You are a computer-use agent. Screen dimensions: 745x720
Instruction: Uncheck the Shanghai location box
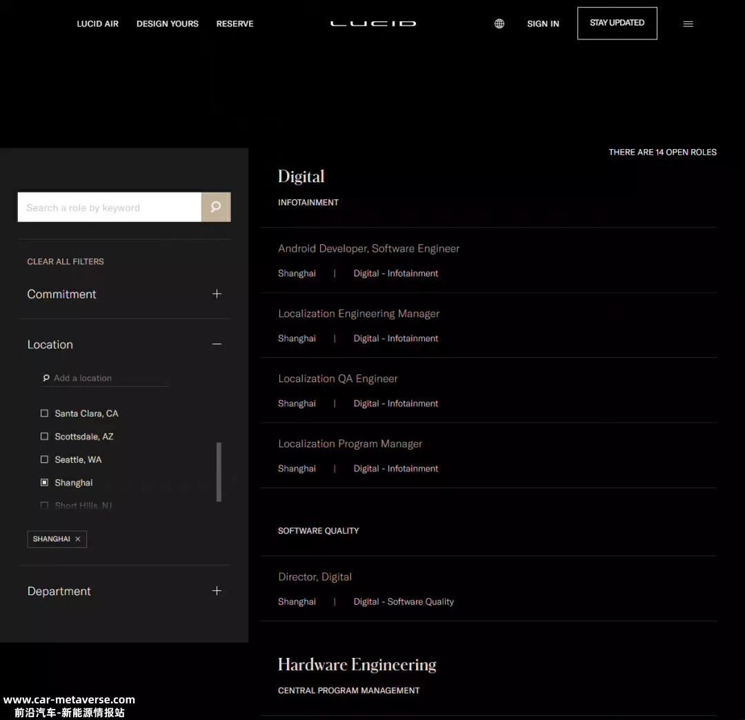(x=44, y=483)
